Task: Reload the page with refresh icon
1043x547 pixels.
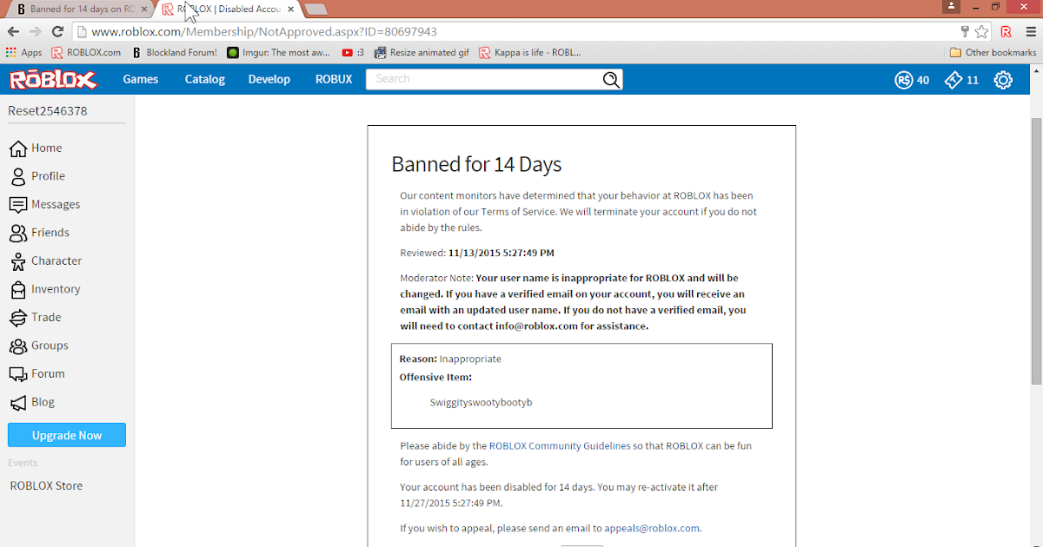Action: (58, 31)
